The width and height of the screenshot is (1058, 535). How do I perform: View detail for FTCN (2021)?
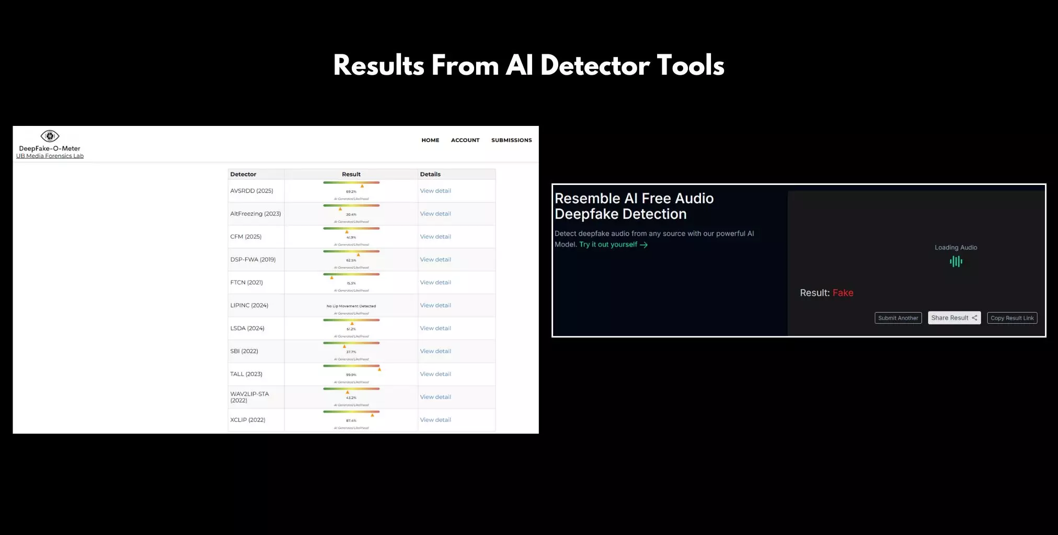point(435,283)
